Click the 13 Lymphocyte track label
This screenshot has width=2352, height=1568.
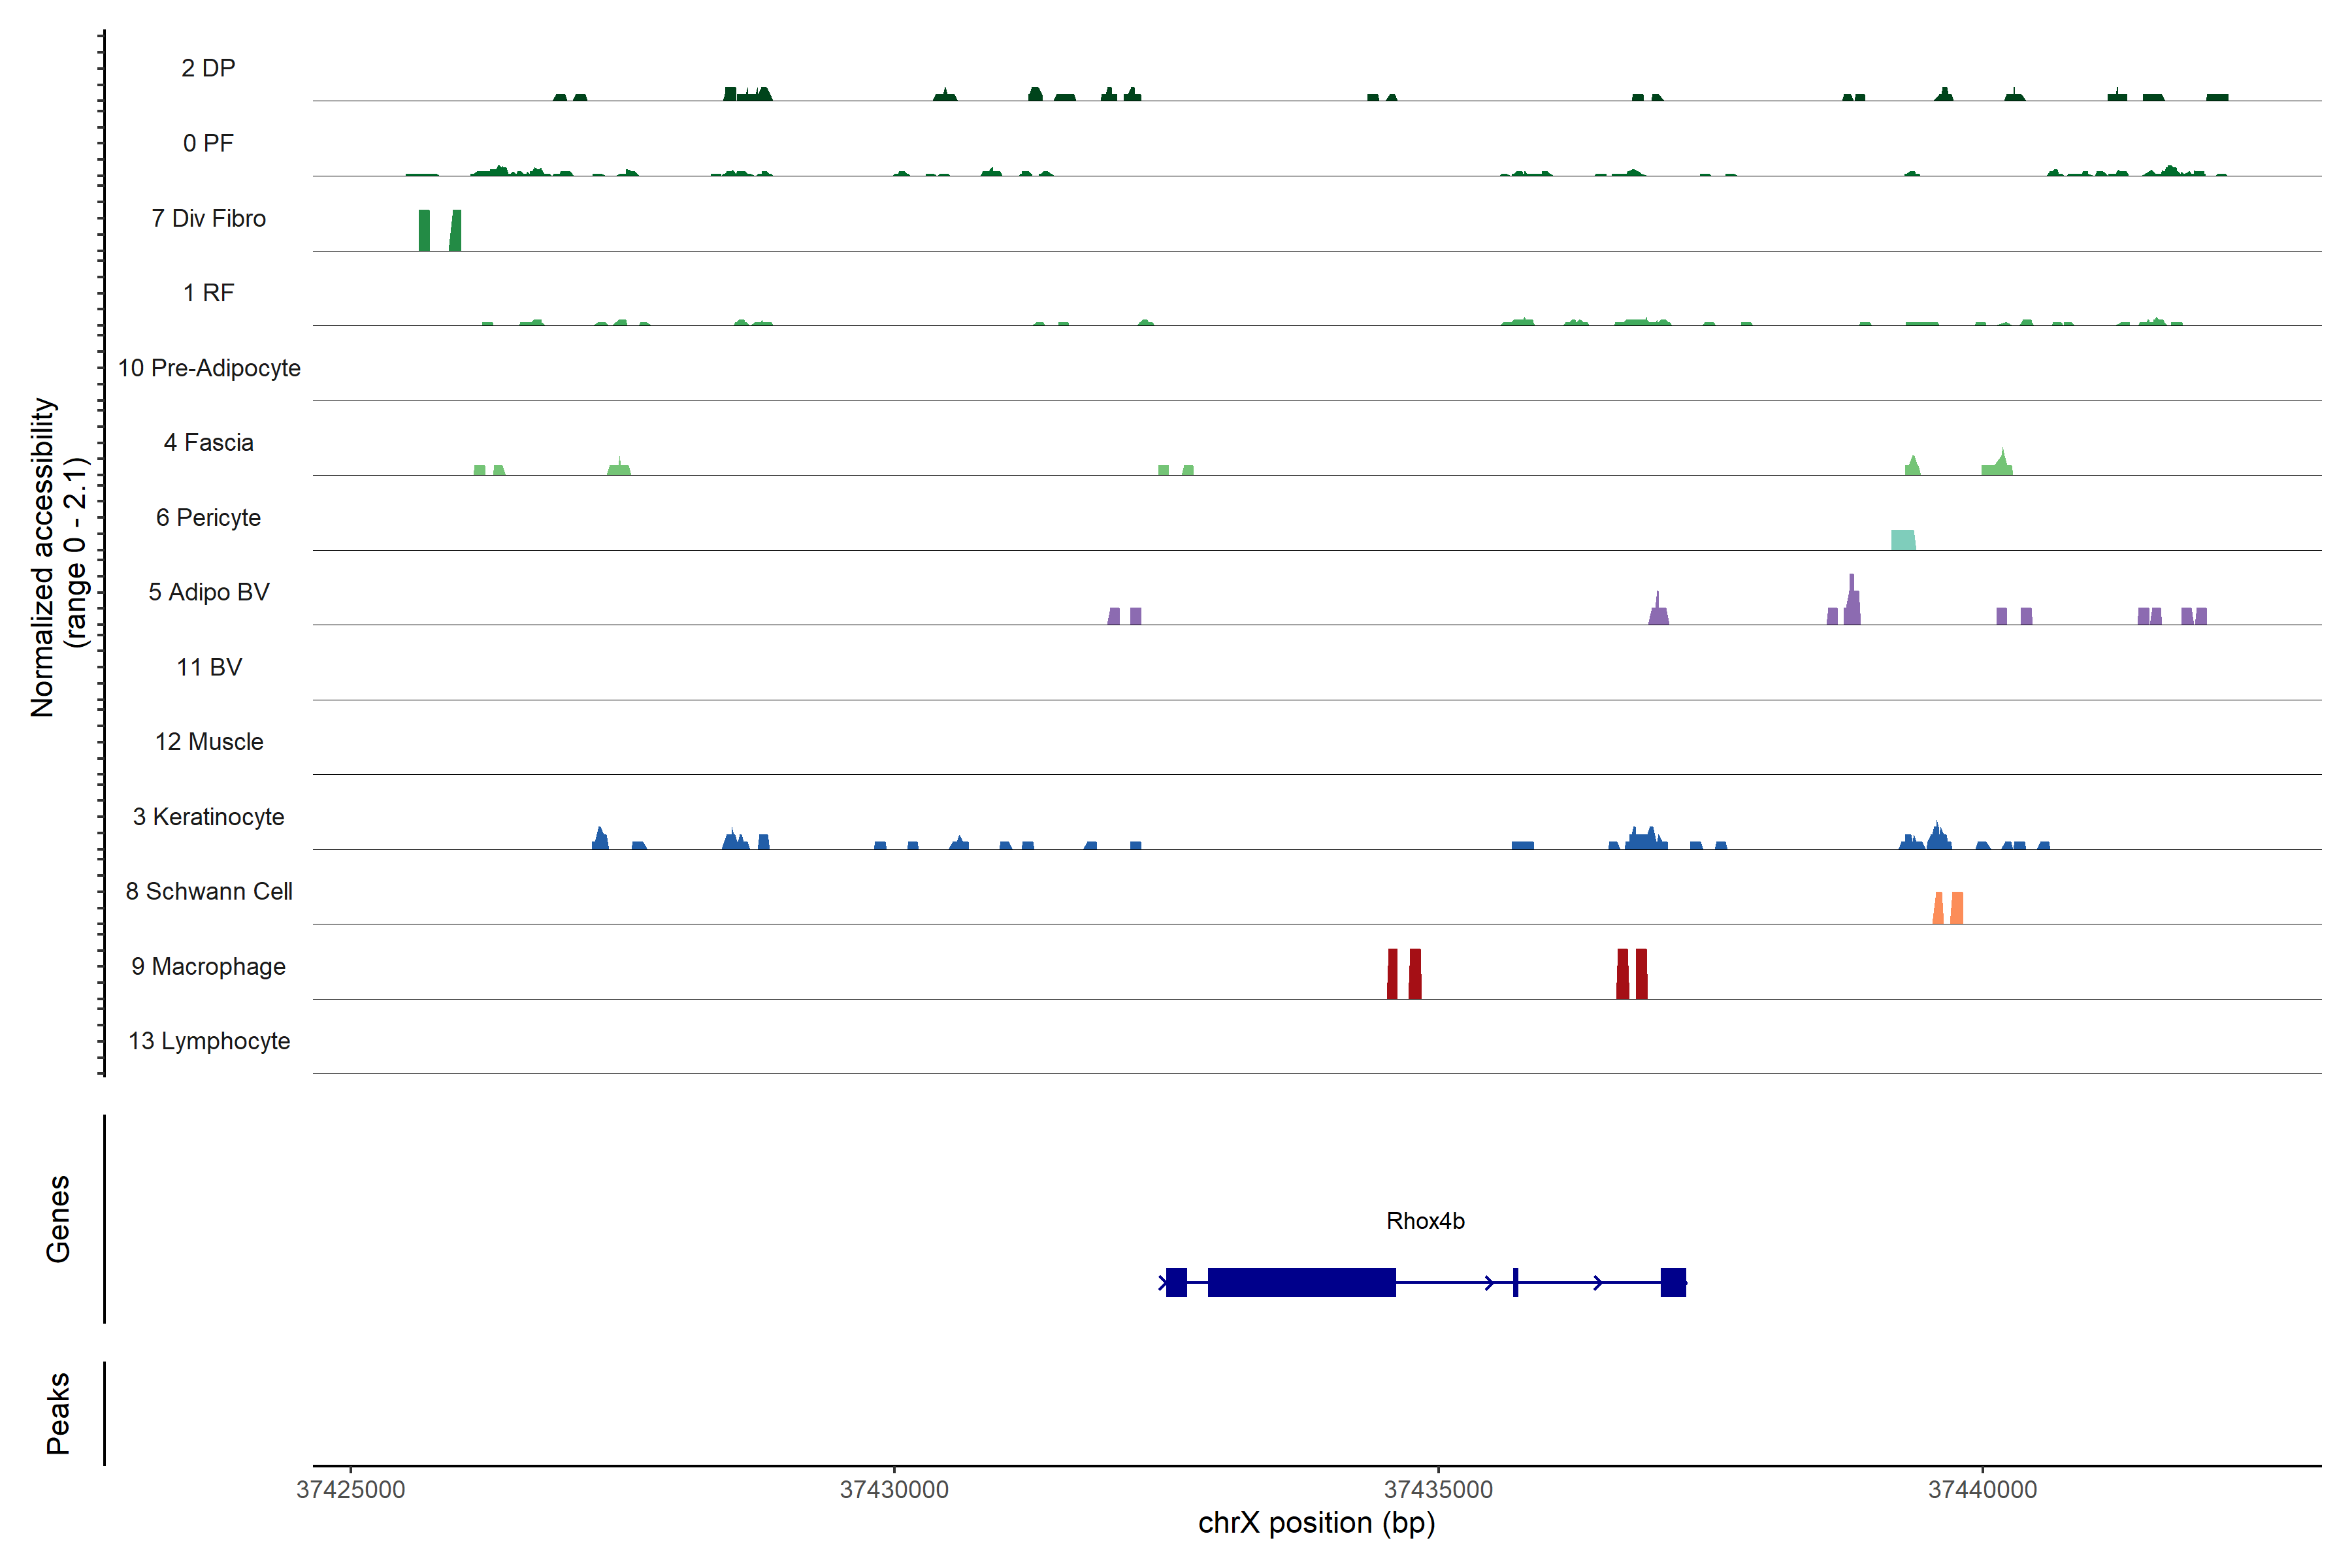click(208, 1041)
